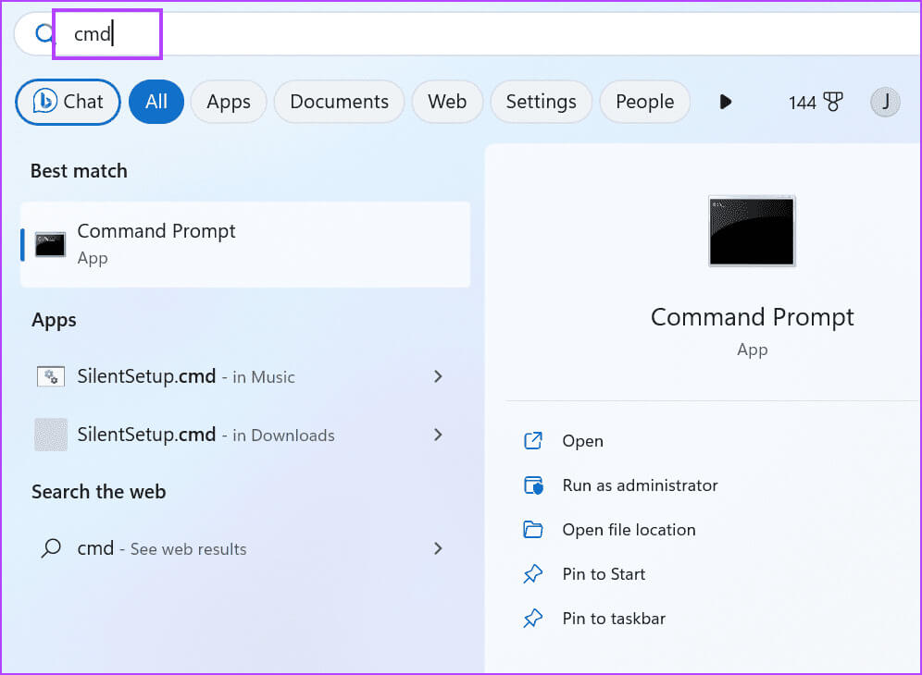Choose Pin to taskbar

click(614, 619)
